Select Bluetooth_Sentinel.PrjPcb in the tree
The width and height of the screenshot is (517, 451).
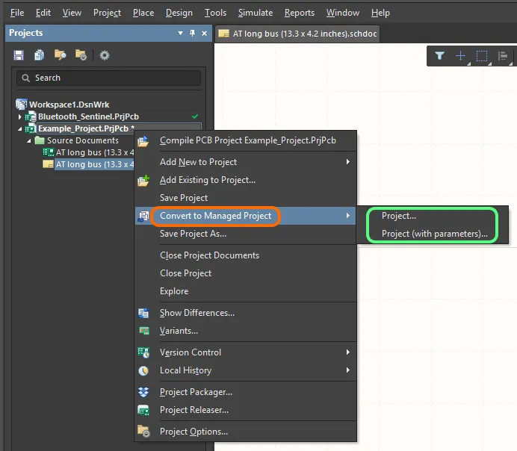[x=88, y=116]
